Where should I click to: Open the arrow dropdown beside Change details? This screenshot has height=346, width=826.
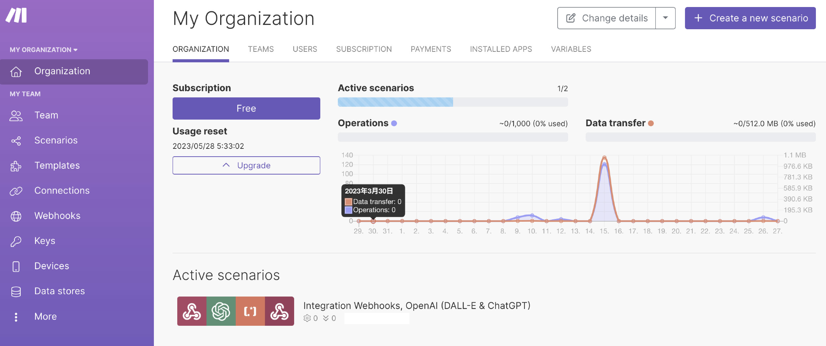pyautogui.click(x=665, y=18)
